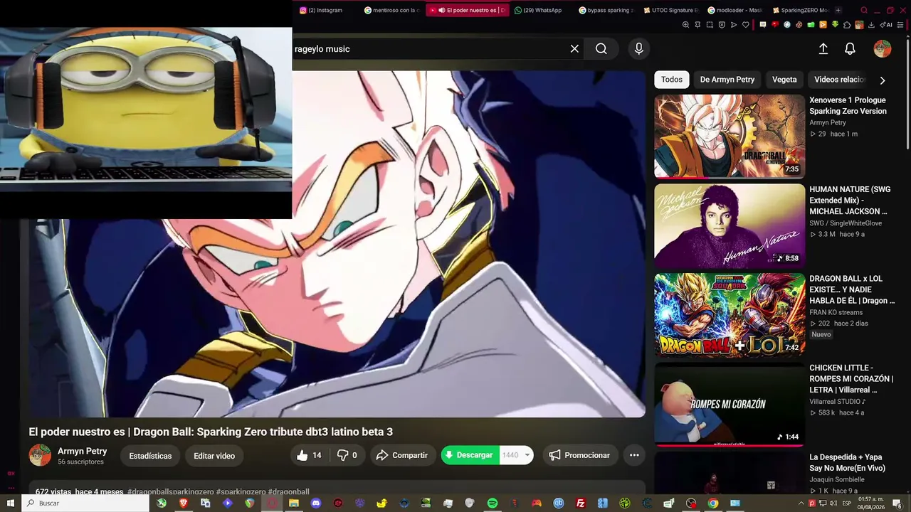The width and height of the screenshot is (911, 512).
Task: Share the video via Compartir
Action: click(402, 455)
